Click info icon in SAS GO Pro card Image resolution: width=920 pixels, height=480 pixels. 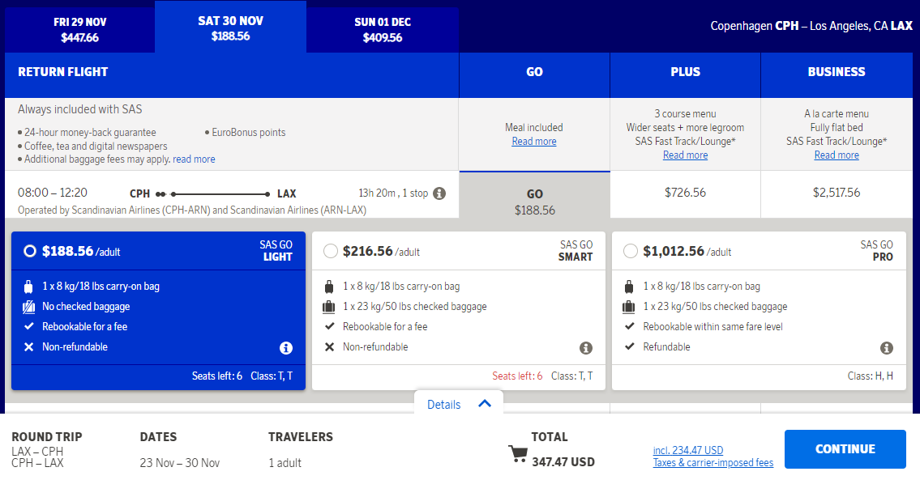(887, 348)
